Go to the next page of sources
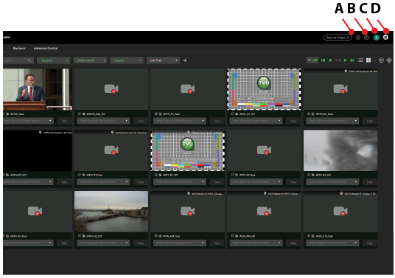The image size is (395, 278). coord(346,60)
